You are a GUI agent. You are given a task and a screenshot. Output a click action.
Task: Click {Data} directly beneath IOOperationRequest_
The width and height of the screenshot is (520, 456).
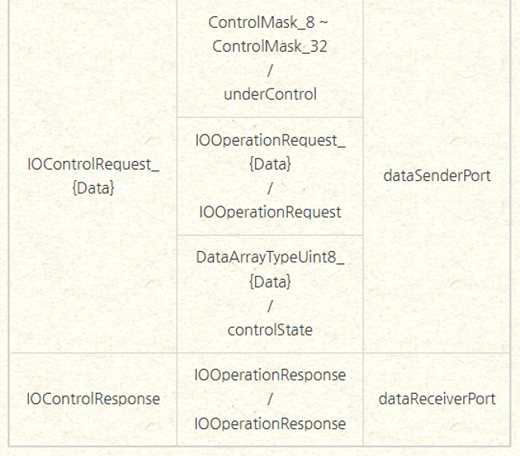click(270, 164)
